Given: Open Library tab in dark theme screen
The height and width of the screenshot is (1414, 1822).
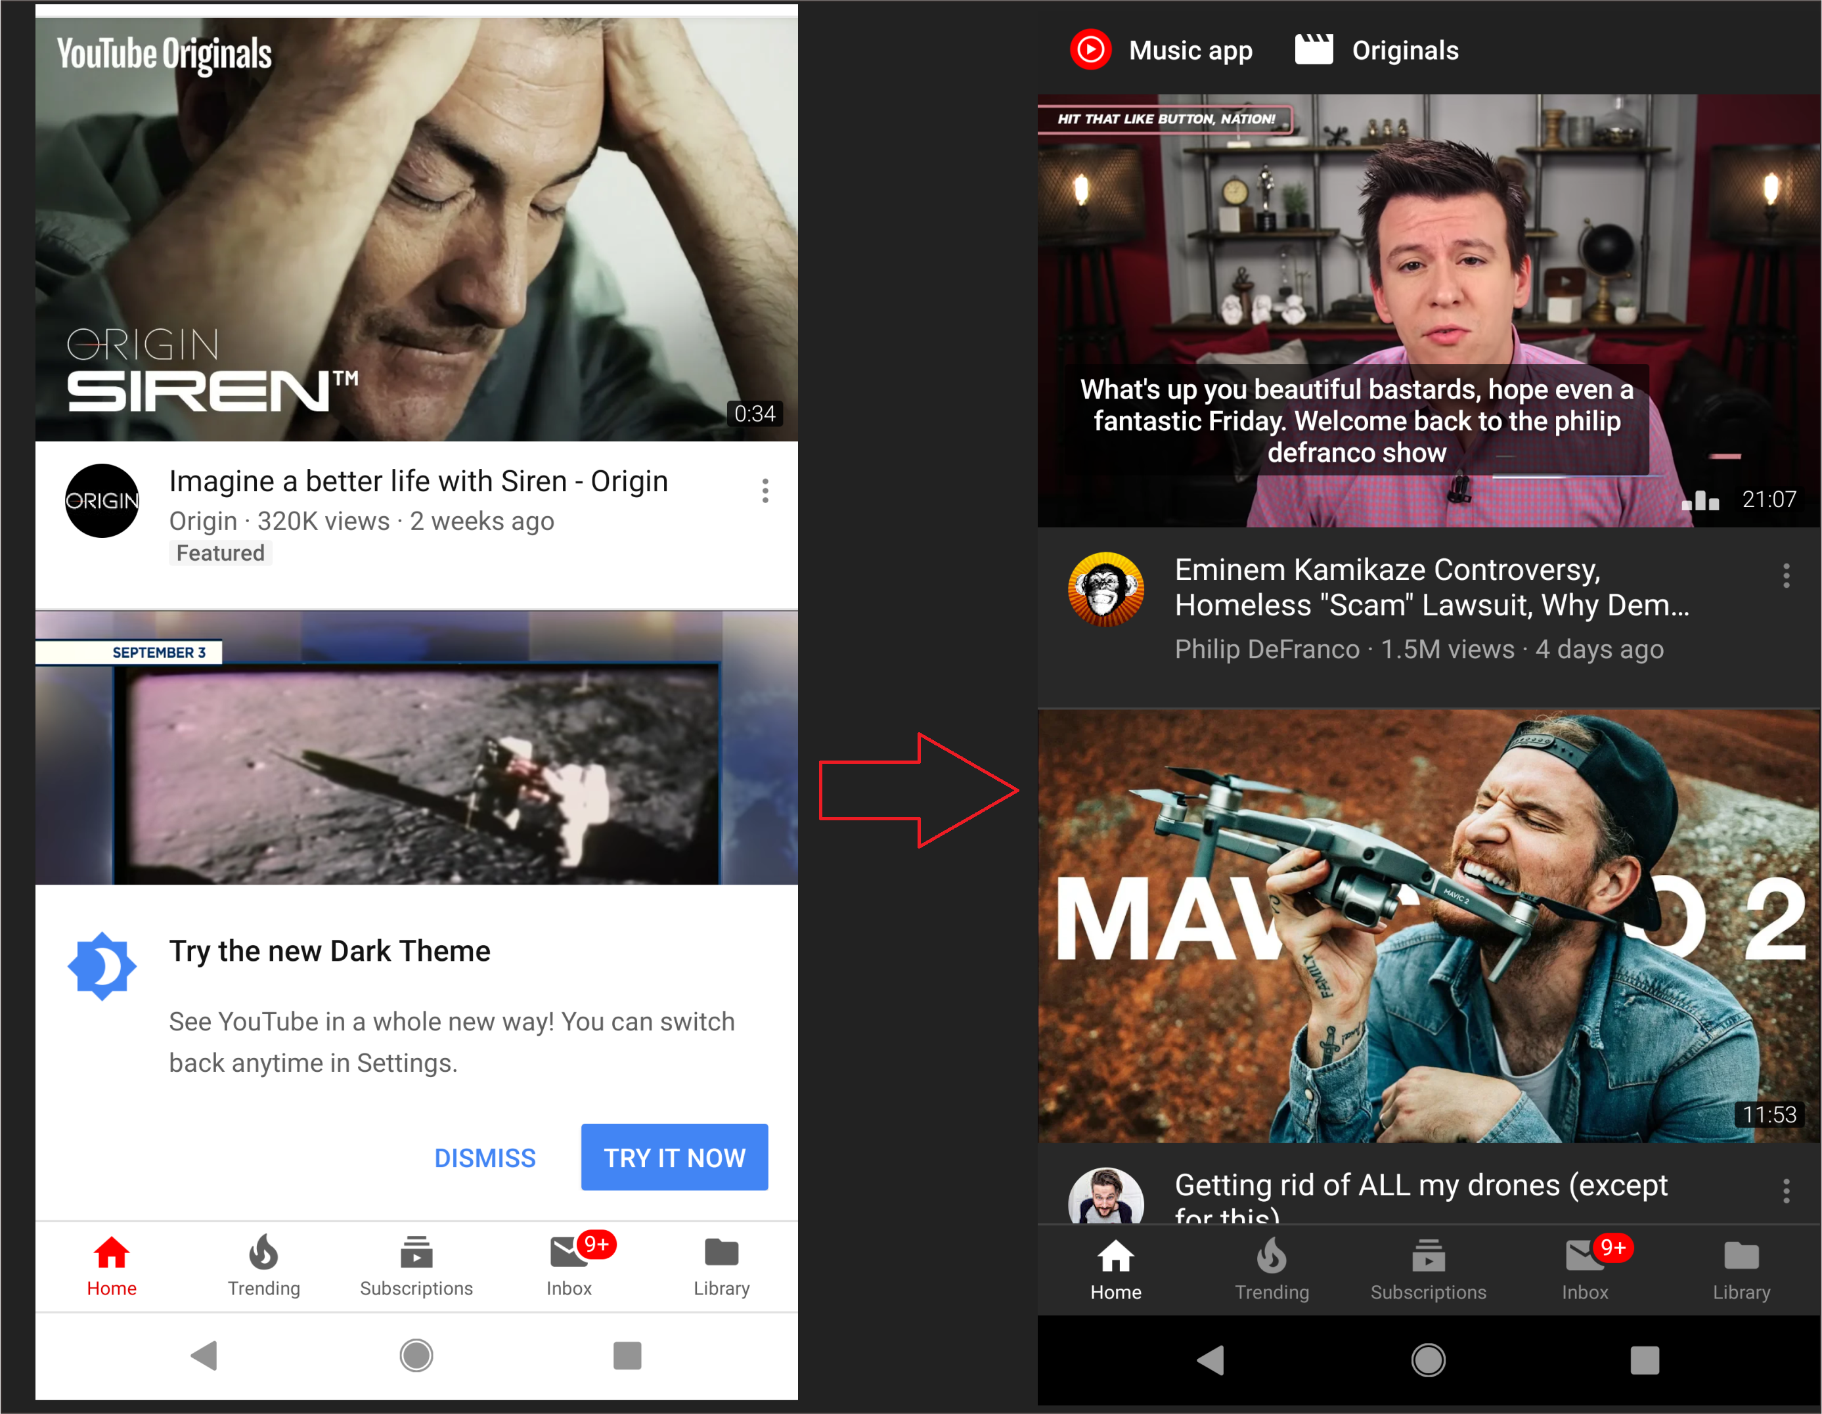Looking at the screenshot, I should coord(1741,1271).
